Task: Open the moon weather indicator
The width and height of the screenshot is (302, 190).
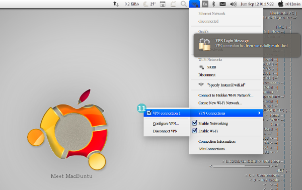Action: [145, 4]
